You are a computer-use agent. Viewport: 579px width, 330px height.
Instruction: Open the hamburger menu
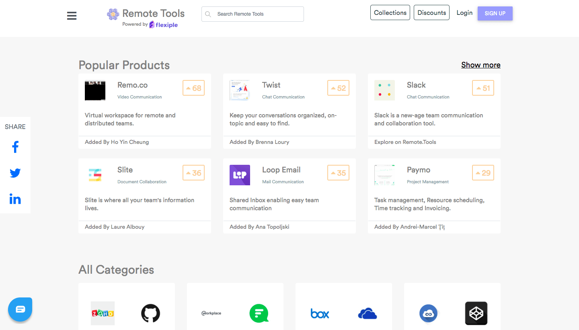coord(72,16)
